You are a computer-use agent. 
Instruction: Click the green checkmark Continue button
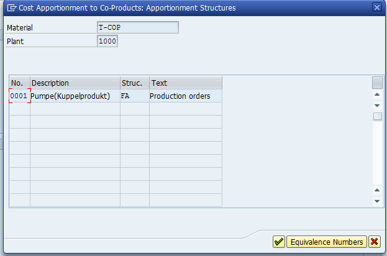pyautogui.click(x=279, y=242)
